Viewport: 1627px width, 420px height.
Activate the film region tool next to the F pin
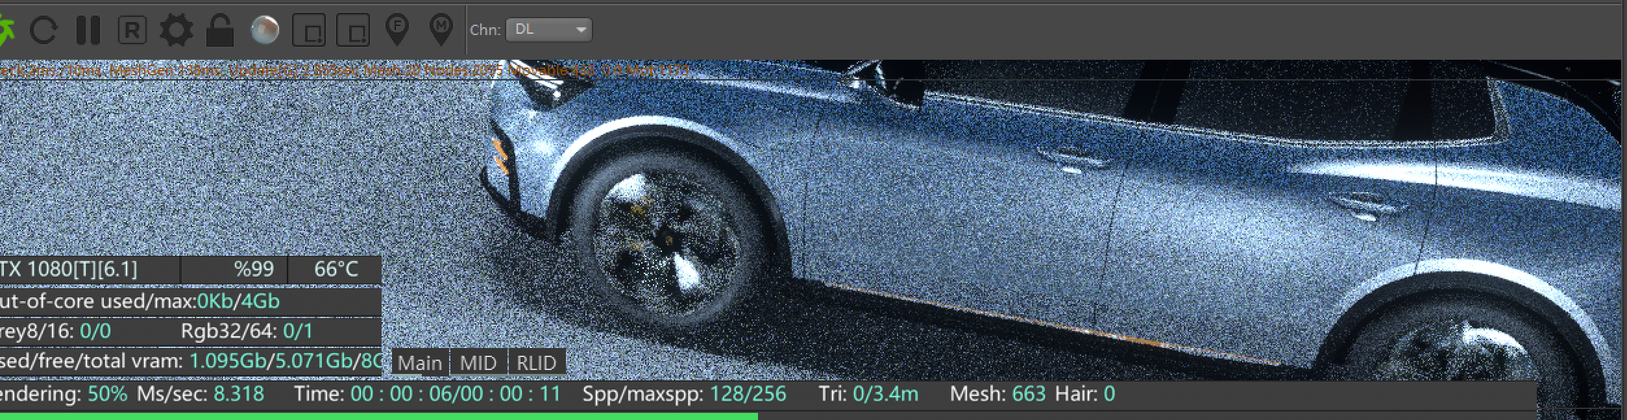353,30
